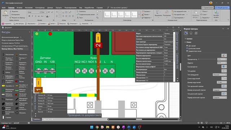Click the zoom slider in the status bar

tap(217, 123)
